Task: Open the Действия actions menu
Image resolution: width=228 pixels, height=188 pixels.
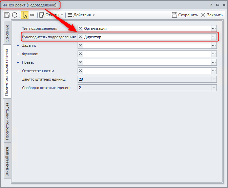Action: coord(81,15)
